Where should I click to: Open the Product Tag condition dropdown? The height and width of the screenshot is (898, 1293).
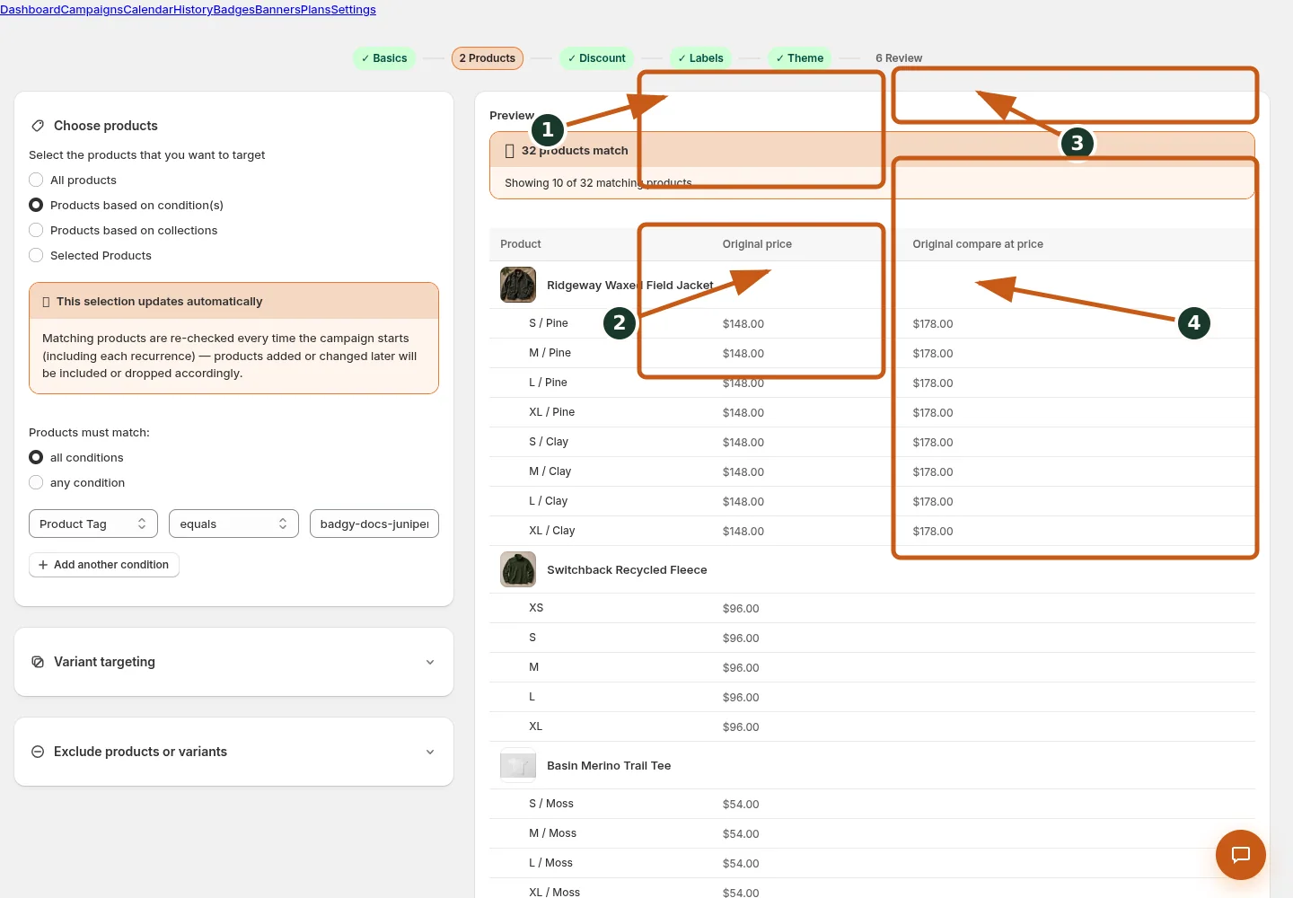(x=93, y=524)
